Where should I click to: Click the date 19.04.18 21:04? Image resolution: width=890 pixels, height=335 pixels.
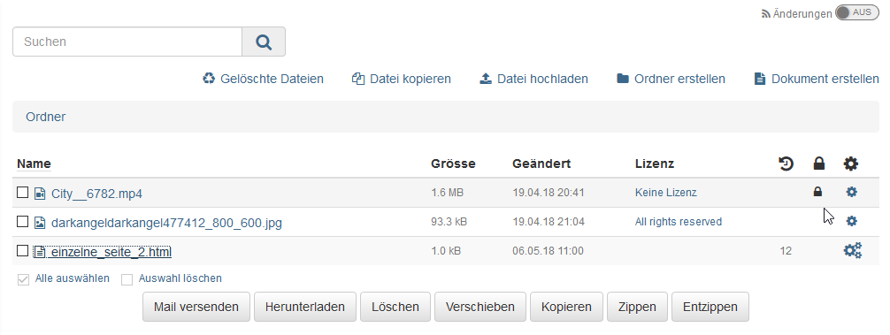(x=549, y=222)
